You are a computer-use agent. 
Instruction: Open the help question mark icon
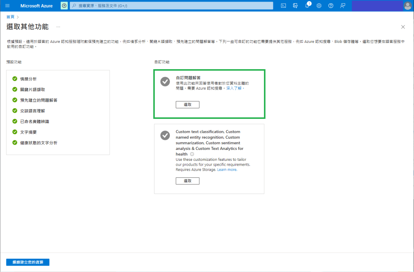(x=331, y=6)
